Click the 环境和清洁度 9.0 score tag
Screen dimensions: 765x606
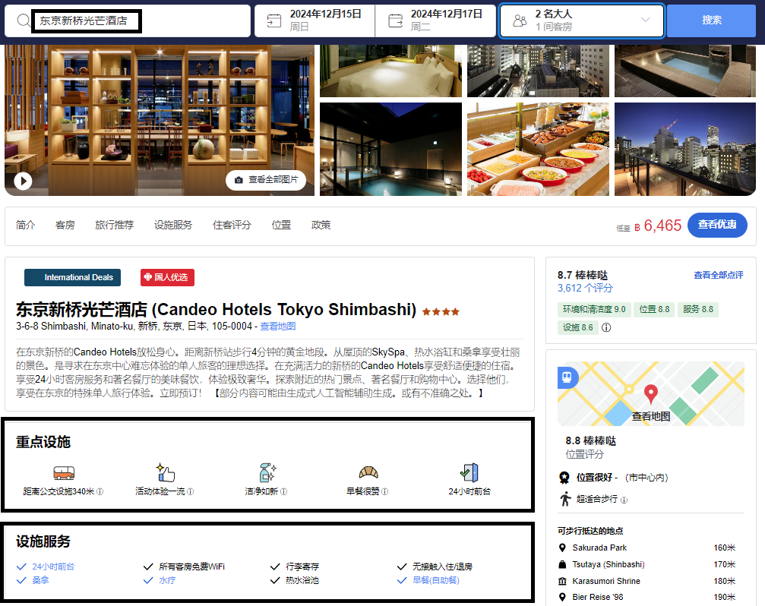tap(594, 309)
